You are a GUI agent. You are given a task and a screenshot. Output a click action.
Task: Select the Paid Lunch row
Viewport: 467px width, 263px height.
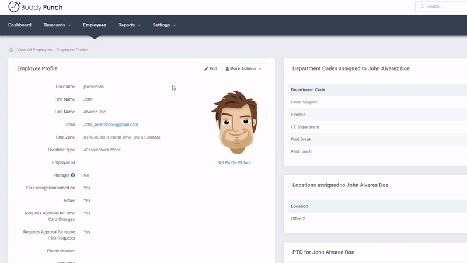pyautogui.click(x=377, y=152)
